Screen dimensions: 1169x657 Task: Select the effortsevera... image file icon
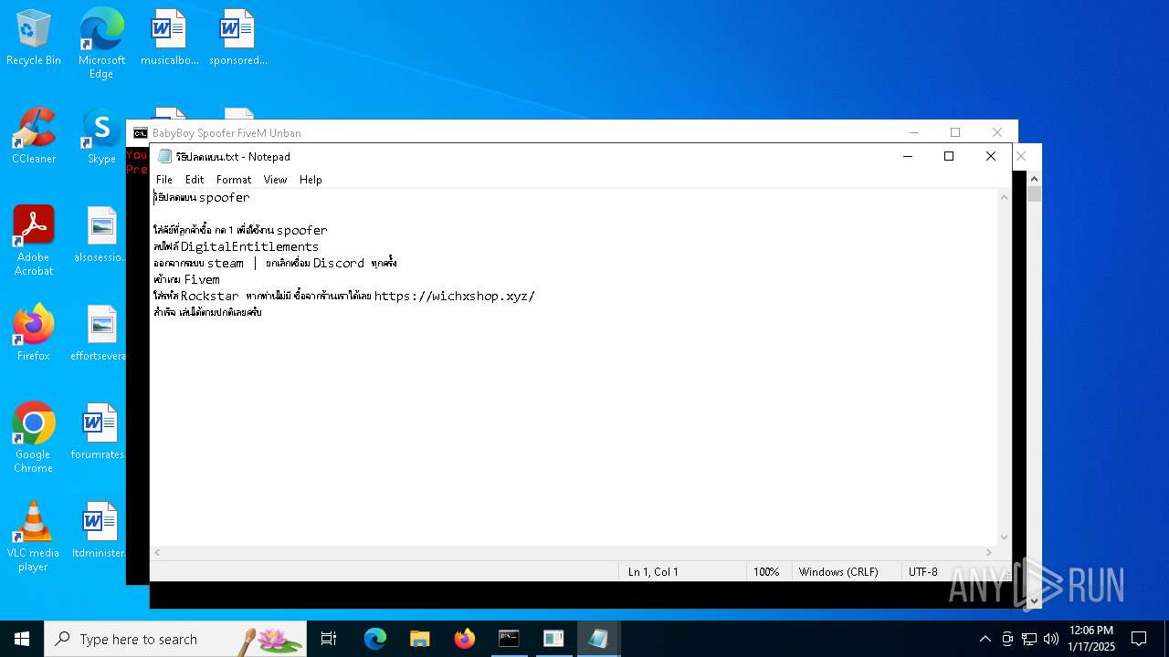tap(99, 333)
